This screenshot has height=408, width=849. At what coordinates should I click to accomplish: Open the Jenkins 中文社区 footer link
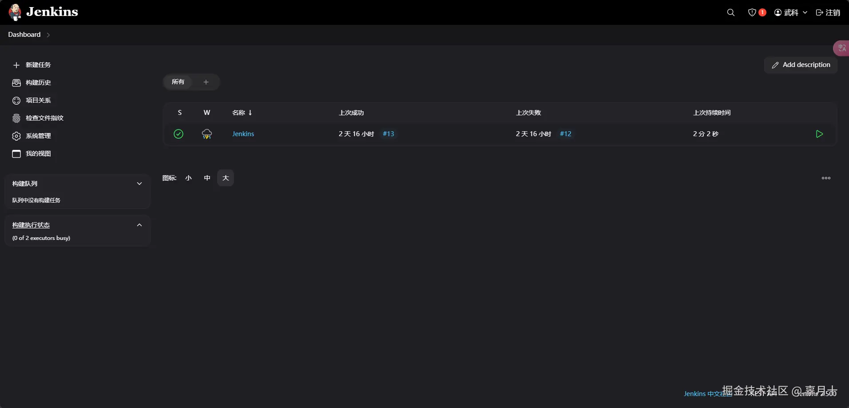(x=708, y=394)
